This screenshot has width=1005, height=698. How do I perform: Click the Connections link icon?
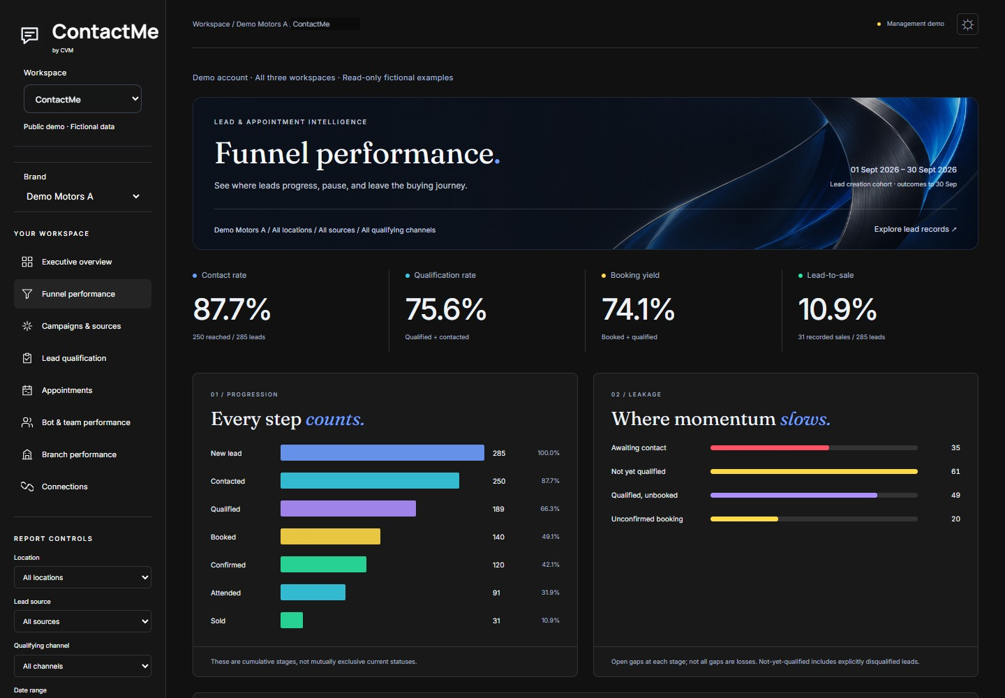pyautogui.click(x=27, y=487)
